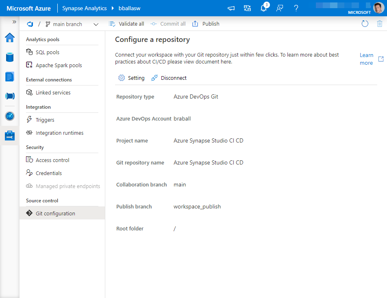Image resolution: width=387 pixels, height=298 pixels.
Task: Click the branch icon beside main branch
Action: (x=48, y=24)
